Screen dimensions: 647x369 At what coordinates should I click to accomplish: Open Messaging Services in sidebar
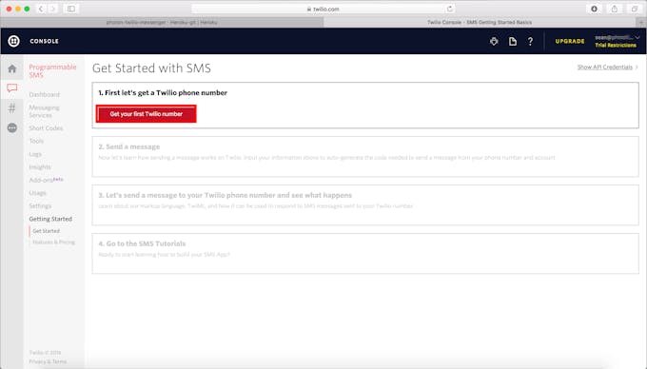coord(44,111)
